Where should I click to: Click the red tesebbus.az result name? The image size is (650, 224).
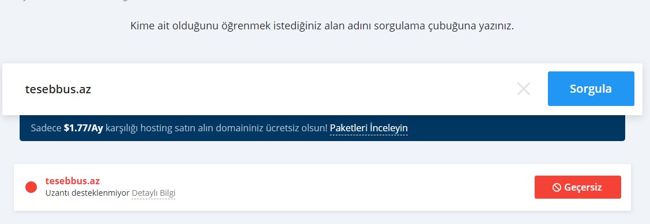[73, 181]
